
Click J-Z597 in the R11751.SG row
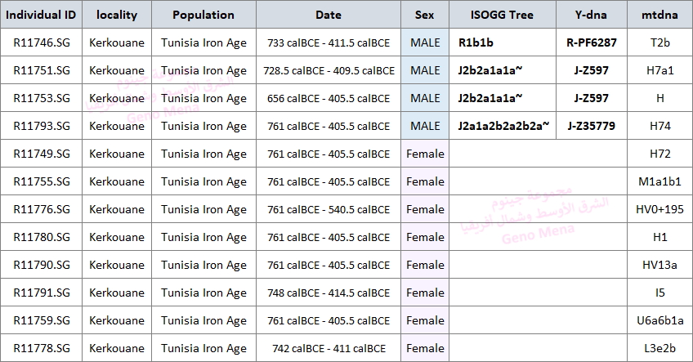click(592, 70)
